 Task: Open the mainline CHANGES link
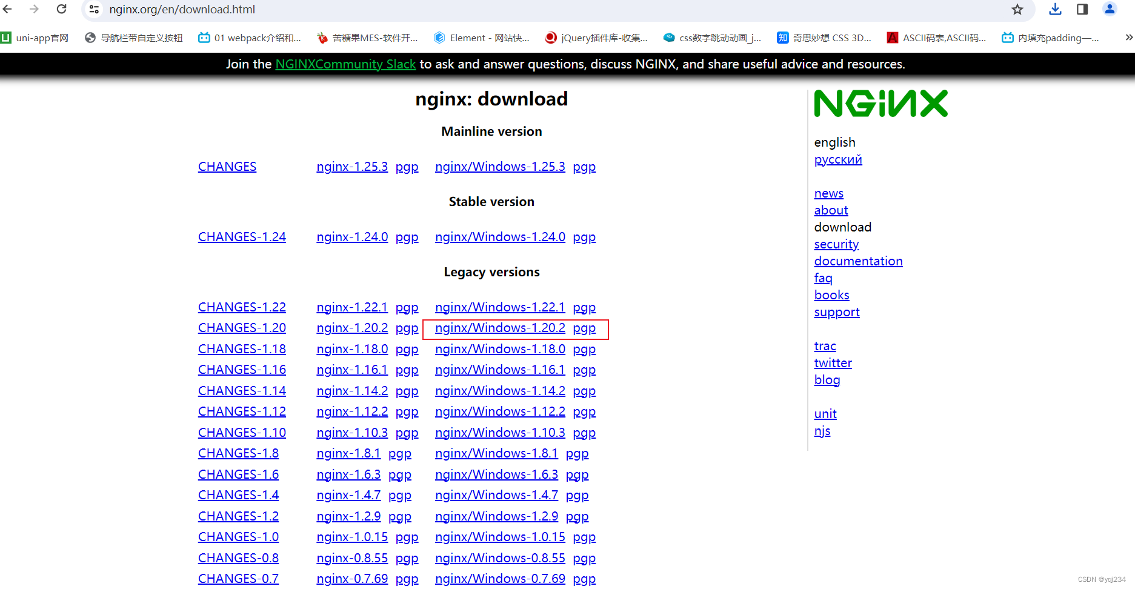[x=227, y=167]
